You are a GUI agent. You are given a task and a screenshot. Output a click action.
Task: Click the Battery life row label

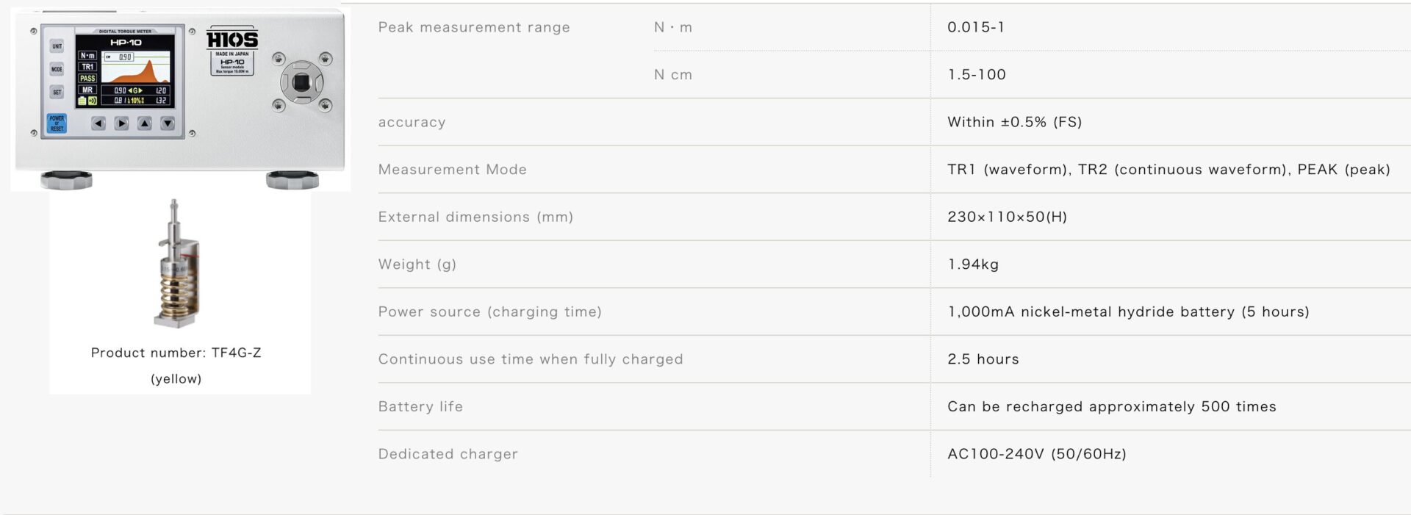pos(420,407)
